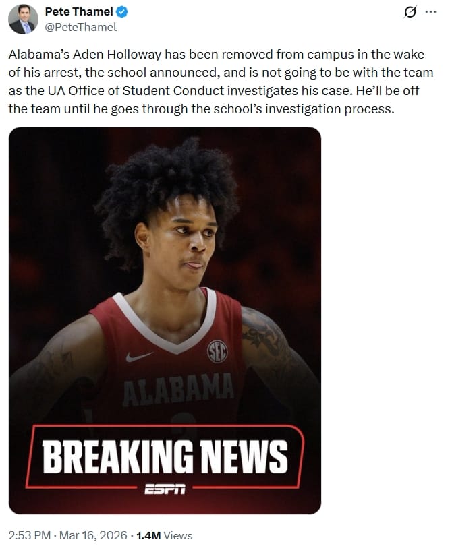The width and height of the screenshot is (450, 548).
Task: Click the SEC logo patch on jersey
Action: [217, 351]
